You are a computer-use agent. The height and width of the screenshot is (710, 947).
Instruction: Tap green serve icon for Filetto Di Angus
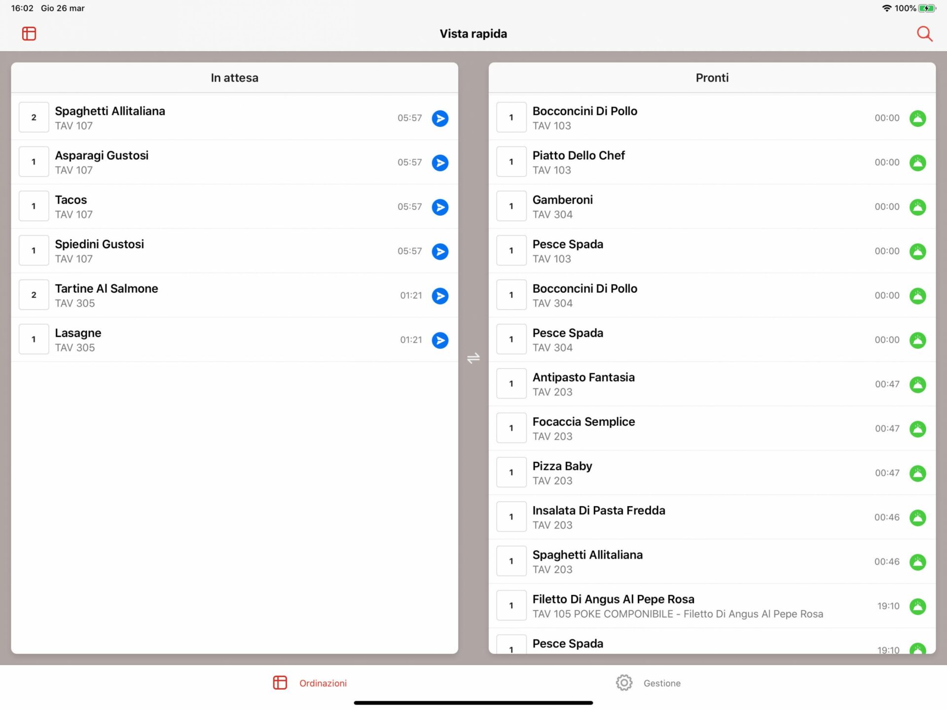click(x=917, y=607)
